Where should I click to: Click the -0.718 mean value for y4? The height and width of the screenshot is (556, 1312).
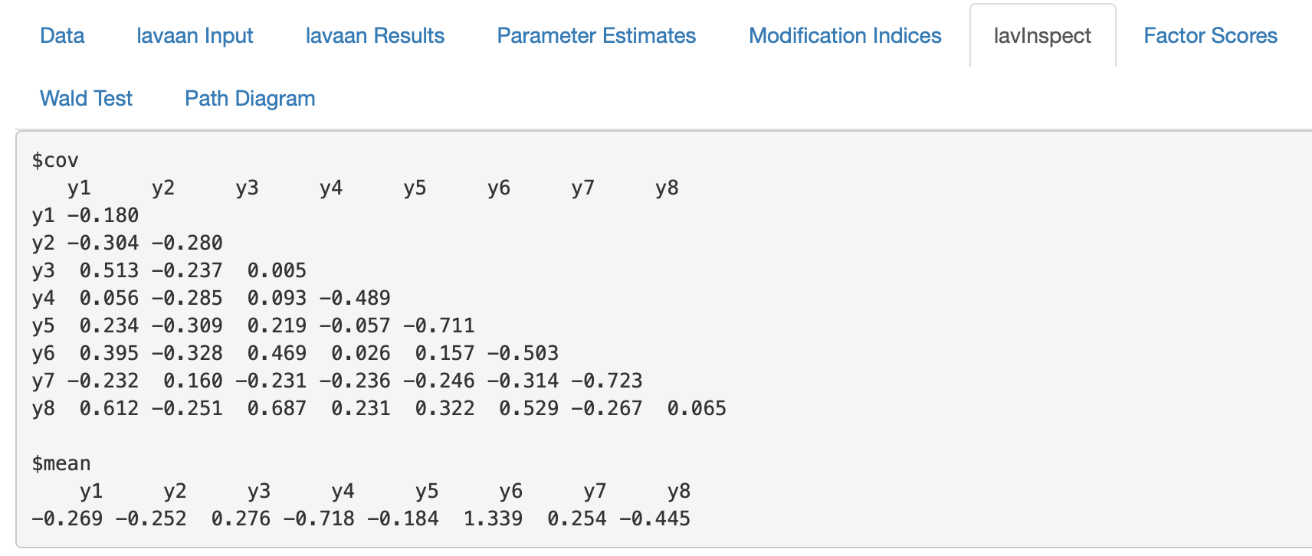pos(319,519)
